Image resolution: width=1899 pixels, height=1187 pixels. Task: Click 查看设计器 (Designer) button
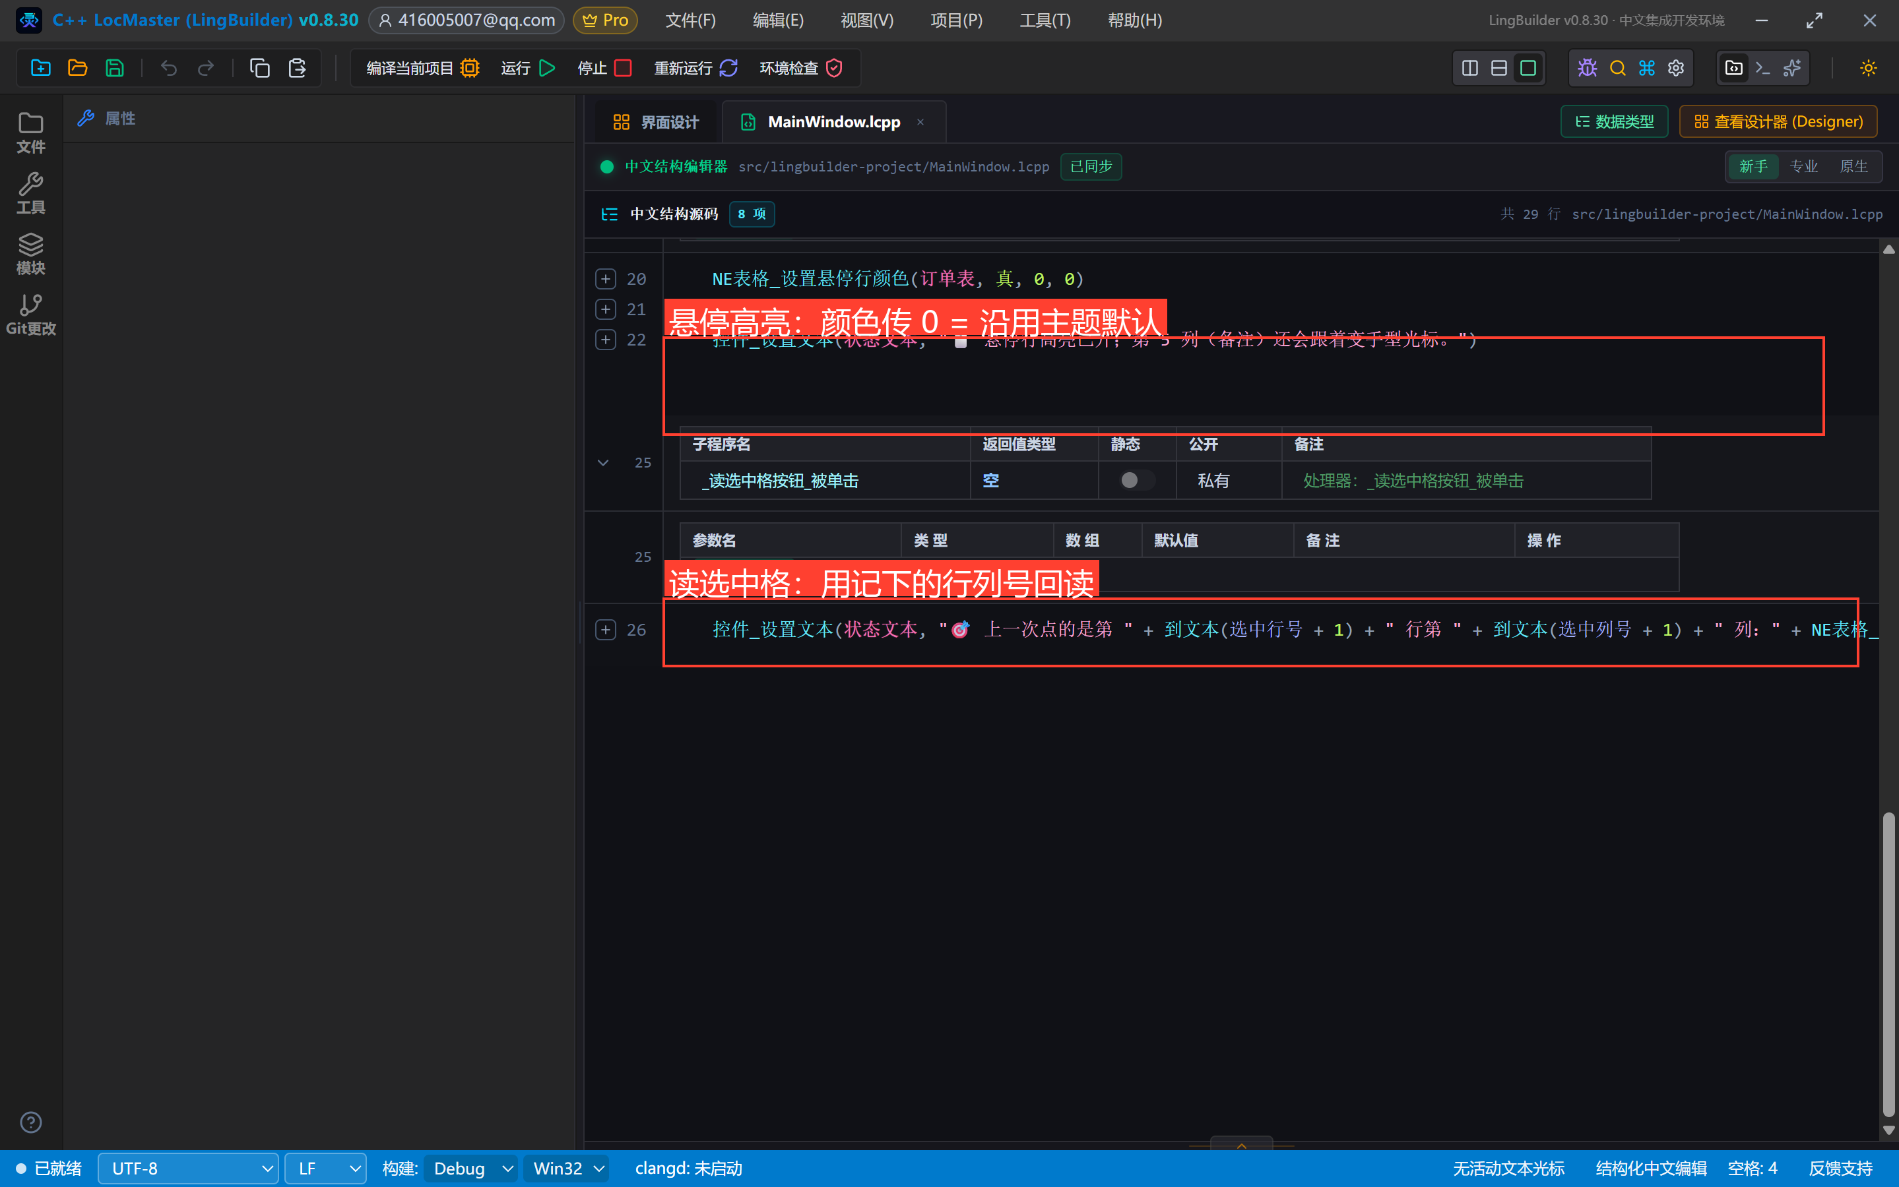coord(1778,122)
